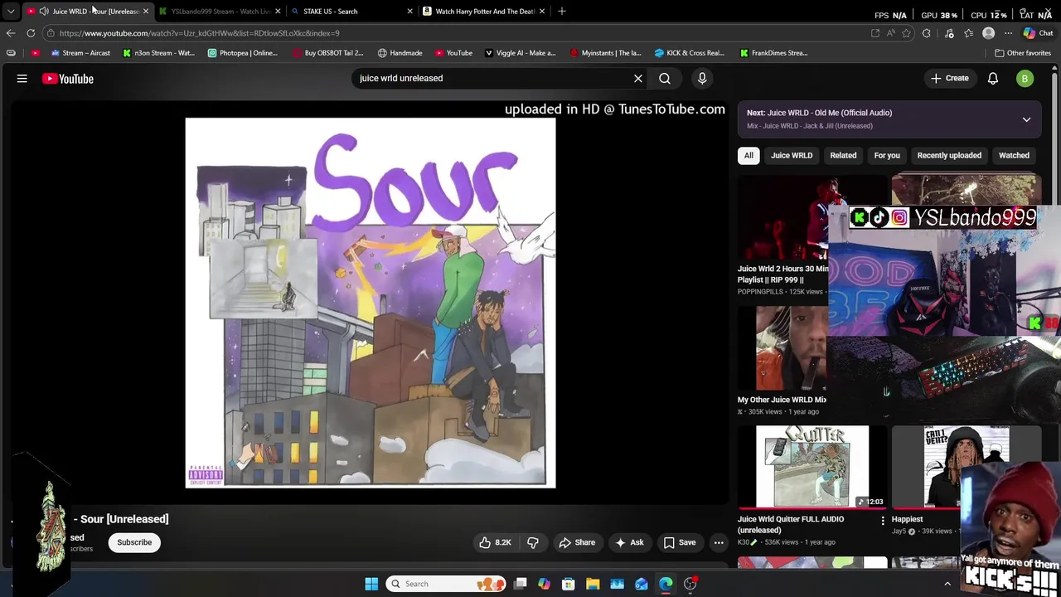Click the search magnifier button
This screenshot has height=597, width=1061.
665,79
